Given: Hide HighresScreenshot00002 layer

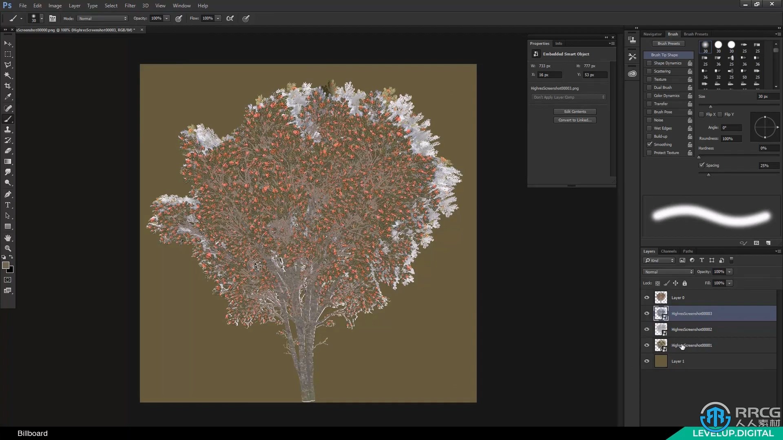Looking at the screenshot, I should coord(647,329).
